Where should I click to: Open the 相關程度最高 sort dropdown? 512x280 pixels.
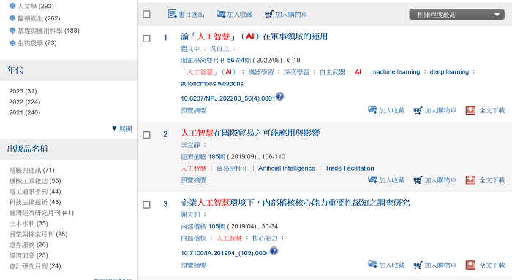(x=457, y=15)
